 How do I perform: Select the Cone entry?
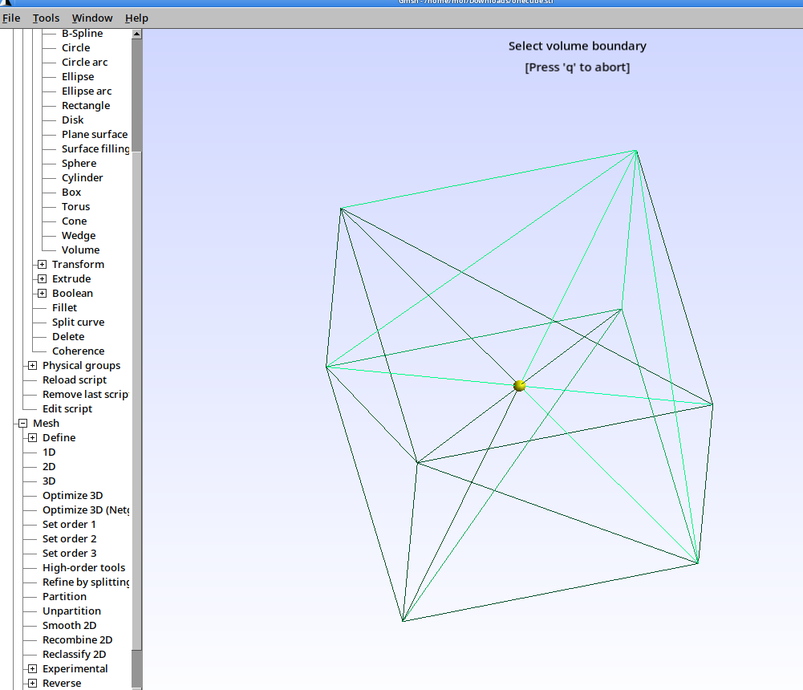coord(75,221)
